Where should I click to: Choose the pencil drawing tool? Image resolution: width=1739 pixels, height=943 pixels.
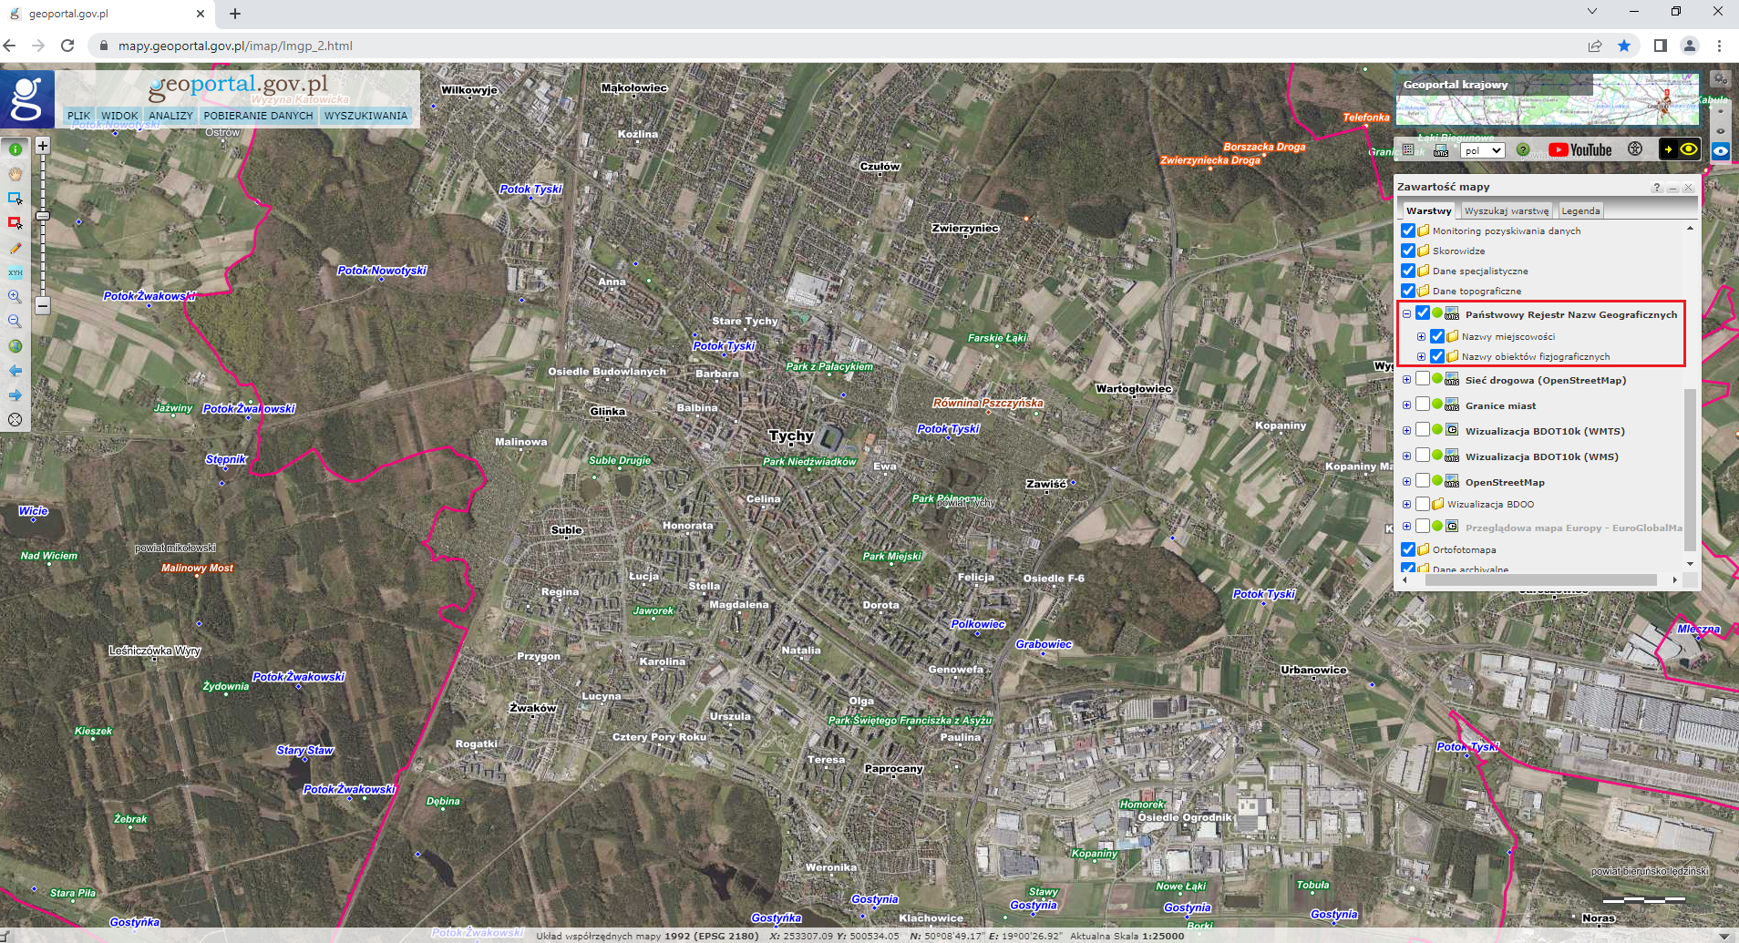tap(15, 248)
